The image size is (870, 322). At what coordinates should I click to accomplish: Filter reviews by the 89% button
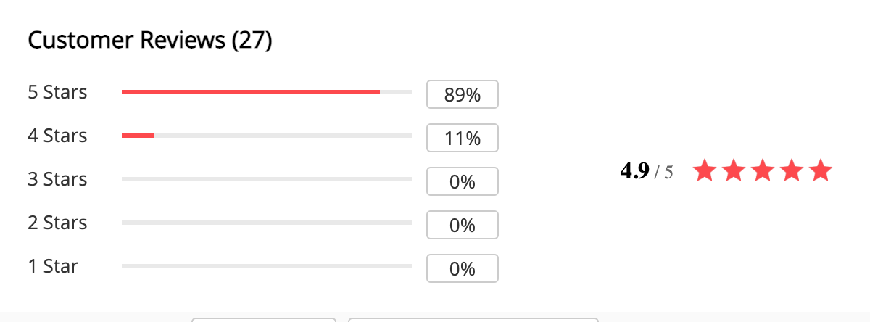coord(463,94)
